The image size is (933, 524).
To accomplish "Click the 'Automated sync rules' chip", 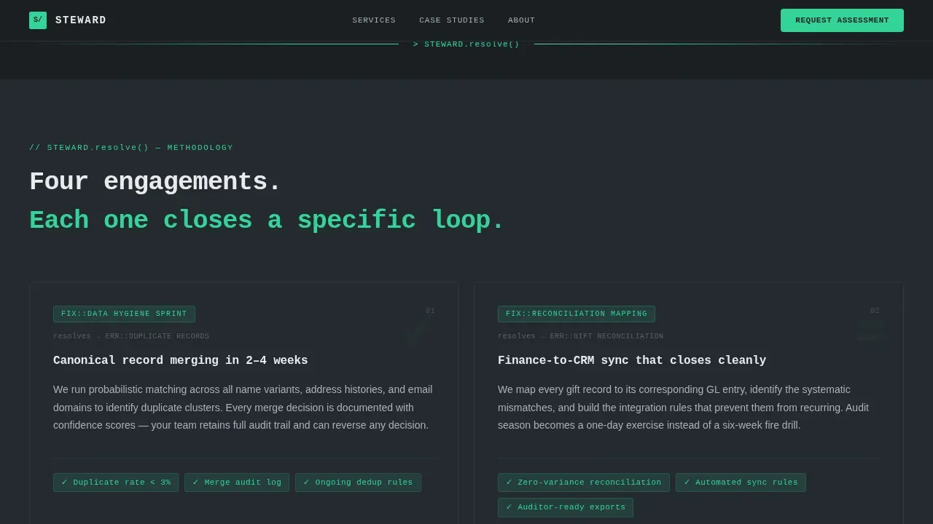I will pos(741,483).
